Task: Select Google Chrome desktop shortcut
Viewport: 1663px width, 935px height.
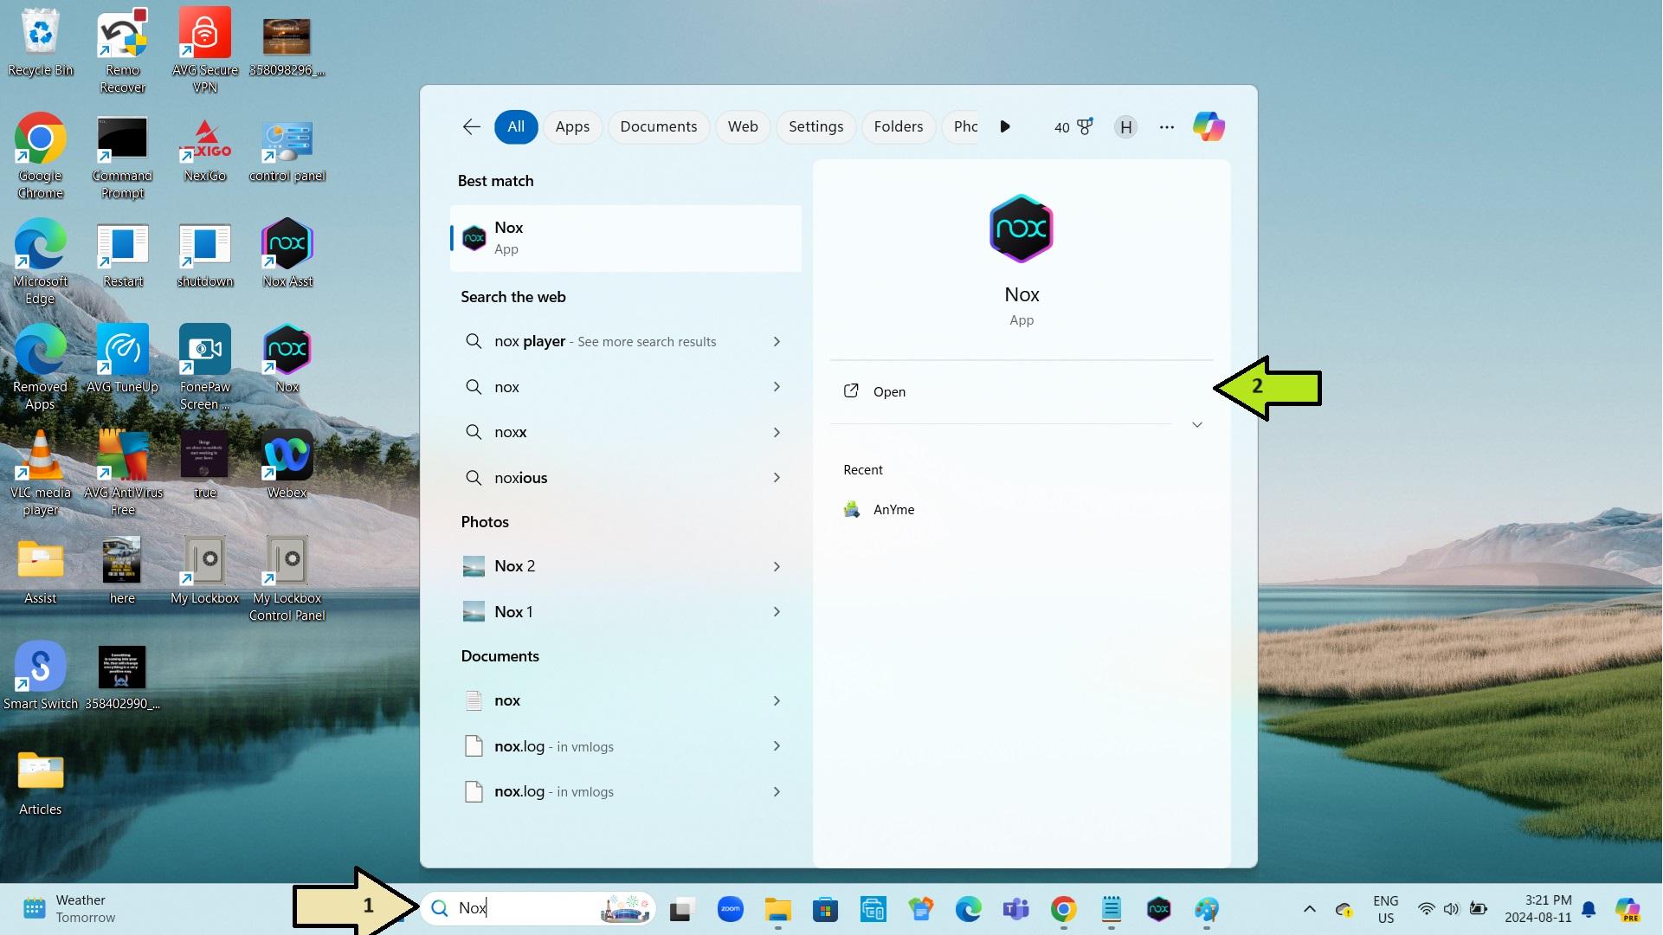Action: [41, 156]
